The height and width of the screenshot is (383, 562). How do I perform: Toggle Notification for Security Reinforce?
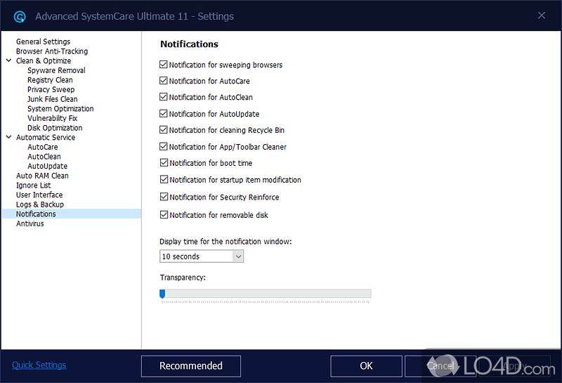[x=164, y=197]
